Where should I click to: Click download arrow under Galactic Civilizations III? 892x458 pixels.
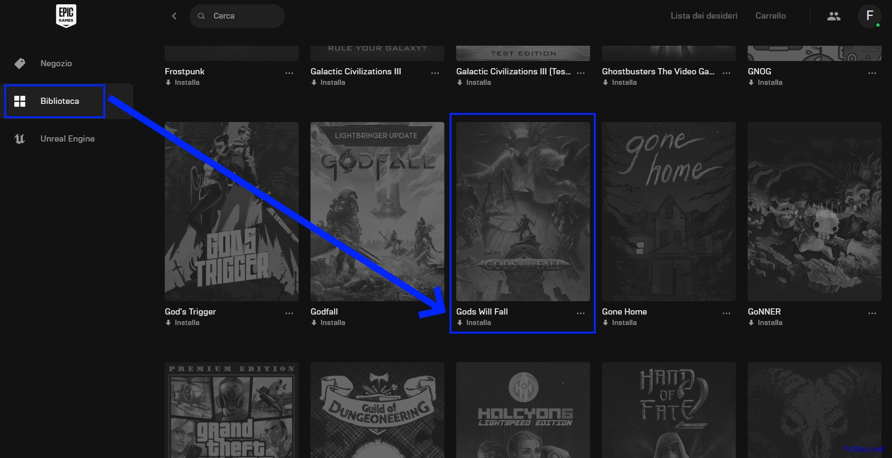314,82
